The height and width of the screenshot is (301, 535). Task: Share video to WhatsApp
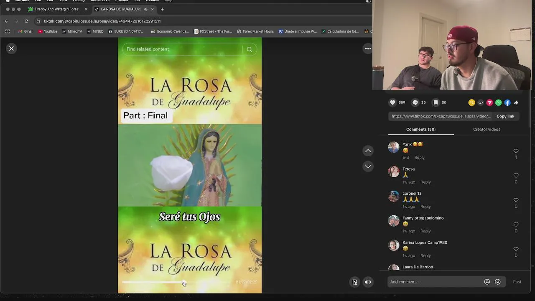tap(498, 102)
